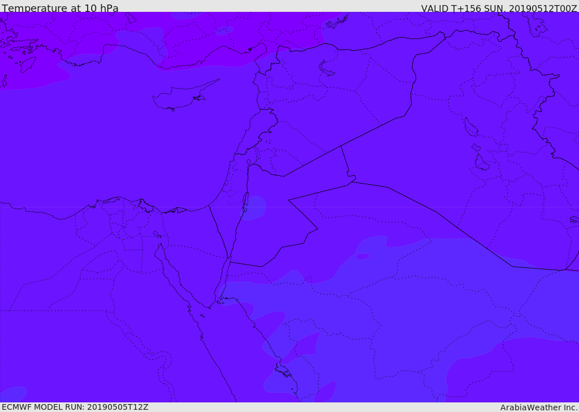Click the island of Cyprus on the map
Screen dimensions: 579x412
(181, 97)
